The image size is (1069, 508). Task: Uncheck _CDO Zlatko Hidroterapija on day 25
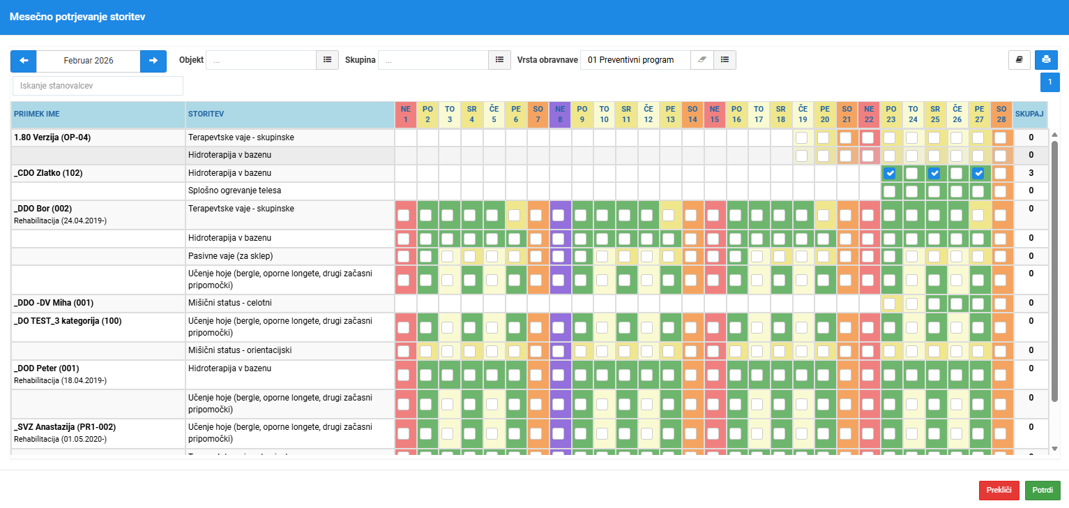934,173
